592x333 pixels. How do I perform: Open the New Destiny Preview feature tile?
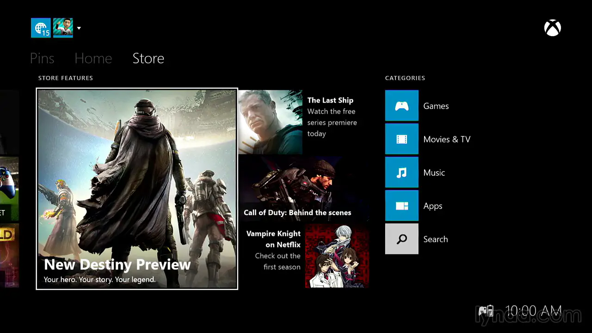(x=137, y=189)
